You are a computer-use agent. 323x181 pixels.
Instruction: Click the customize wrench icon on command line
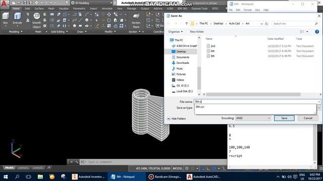[77, 162]
